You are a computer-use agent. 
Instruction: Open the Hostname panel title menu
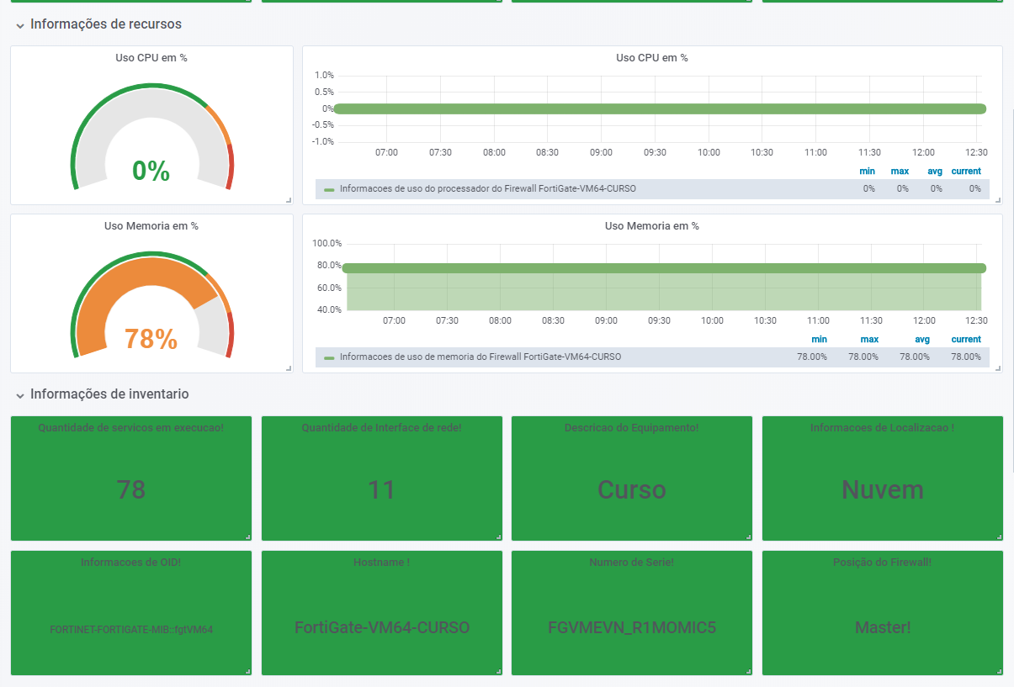(x=381, y=563)
